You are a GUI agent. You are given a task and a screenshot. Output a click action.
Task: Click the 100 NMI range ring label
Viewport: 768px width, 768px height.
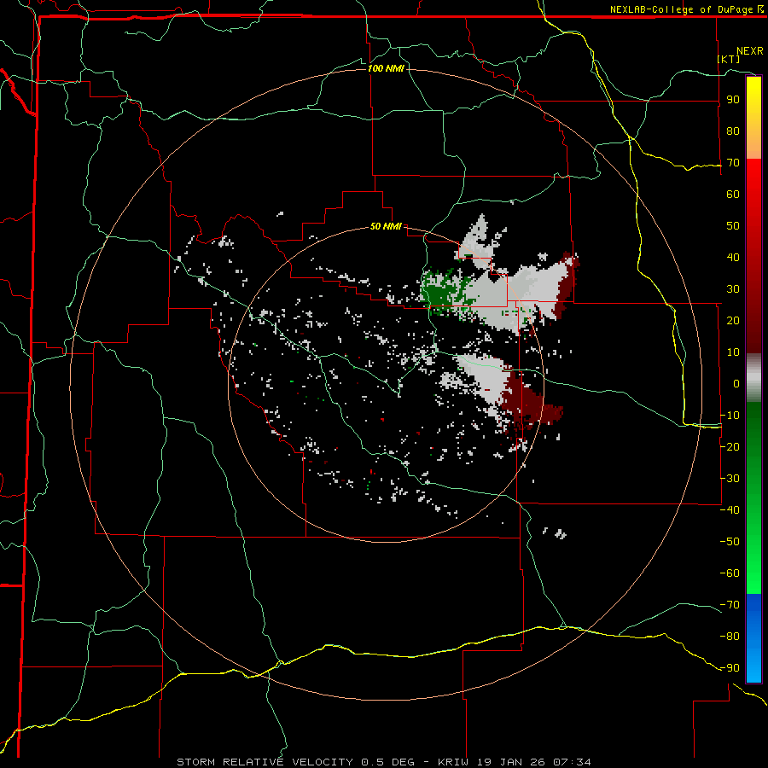click(386, 68)
